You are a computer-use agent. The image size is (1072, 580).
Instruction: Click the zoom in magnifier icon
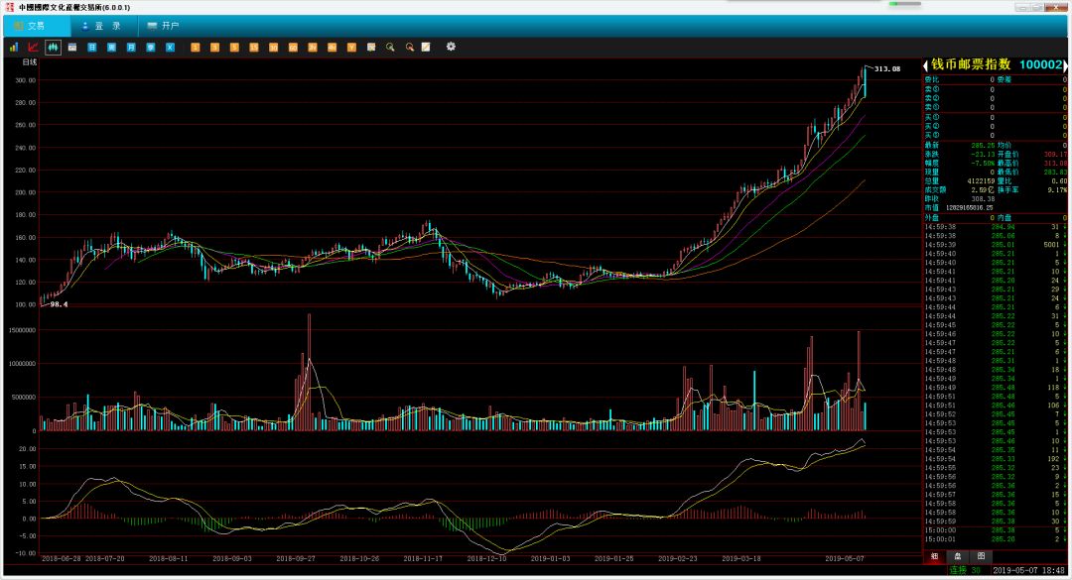pos(390,48)
